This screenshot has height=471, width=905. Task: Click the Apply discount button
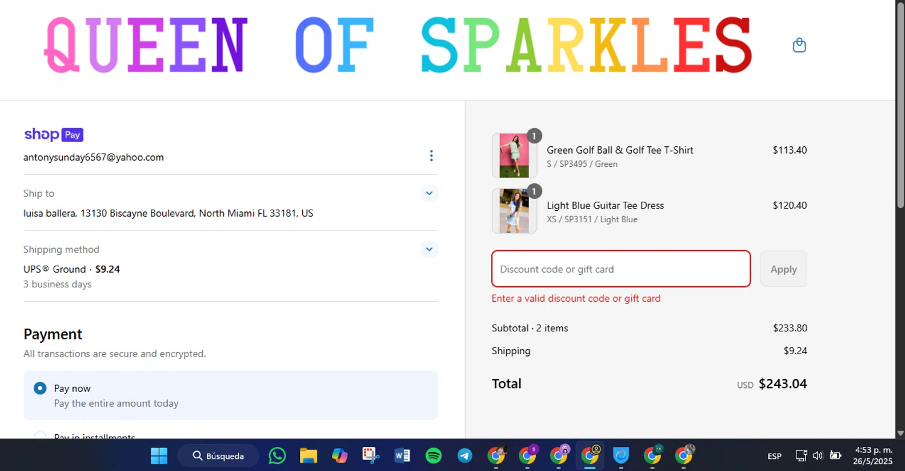point(783,269)
